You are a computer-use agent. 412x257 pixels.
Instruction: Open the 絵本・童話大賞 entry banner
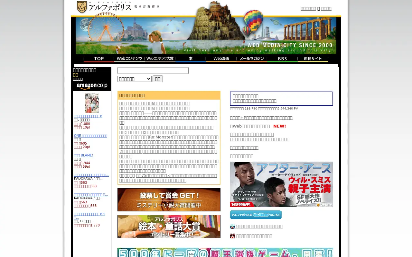pos(169,226)
